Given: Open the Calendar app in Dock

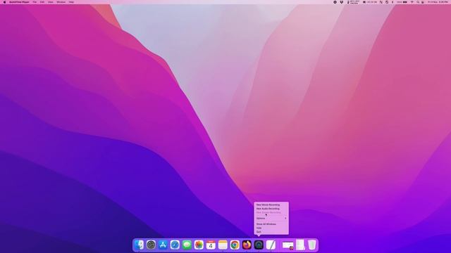Looking at the screenshot, I should click(211, 245).
